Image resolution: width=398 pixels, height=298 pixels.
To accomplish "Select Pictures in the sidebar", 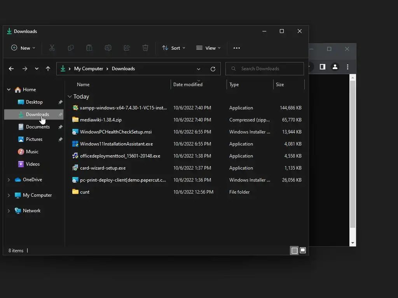I will (34, 139).
